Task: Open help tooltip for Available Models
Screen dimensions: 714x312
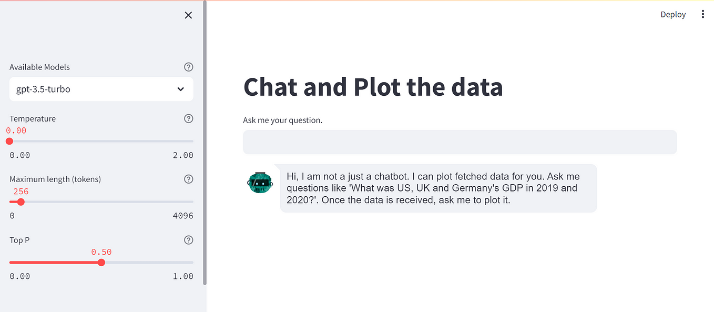Action: tap(188, 67)
